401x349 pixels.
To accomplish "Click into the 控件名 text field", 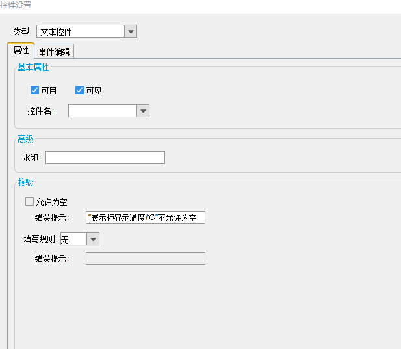I will point(103,111).
